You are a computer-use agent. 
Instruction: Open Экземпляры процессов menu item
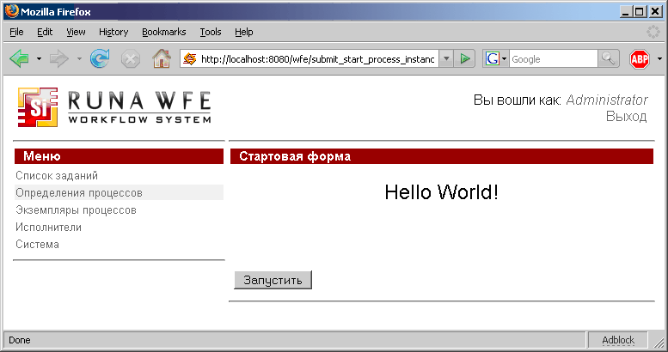76,209
